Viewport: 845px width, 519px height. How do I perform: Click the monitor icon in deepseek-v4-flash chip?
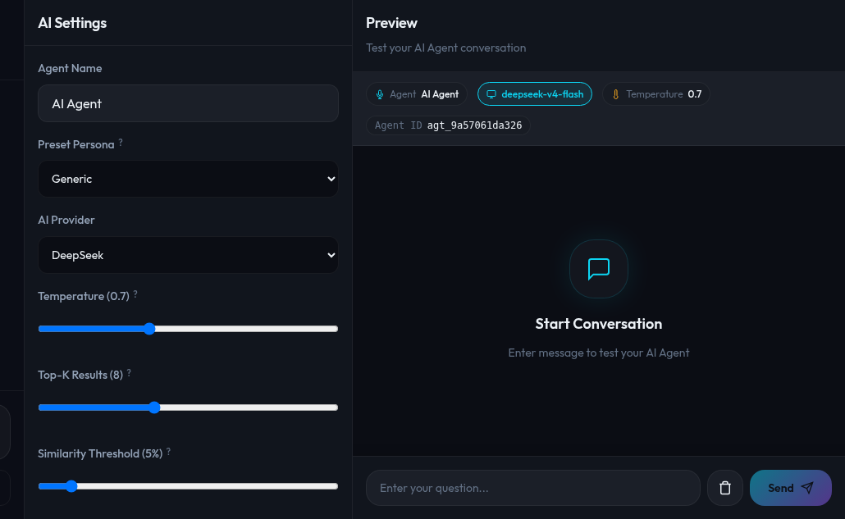491,94
